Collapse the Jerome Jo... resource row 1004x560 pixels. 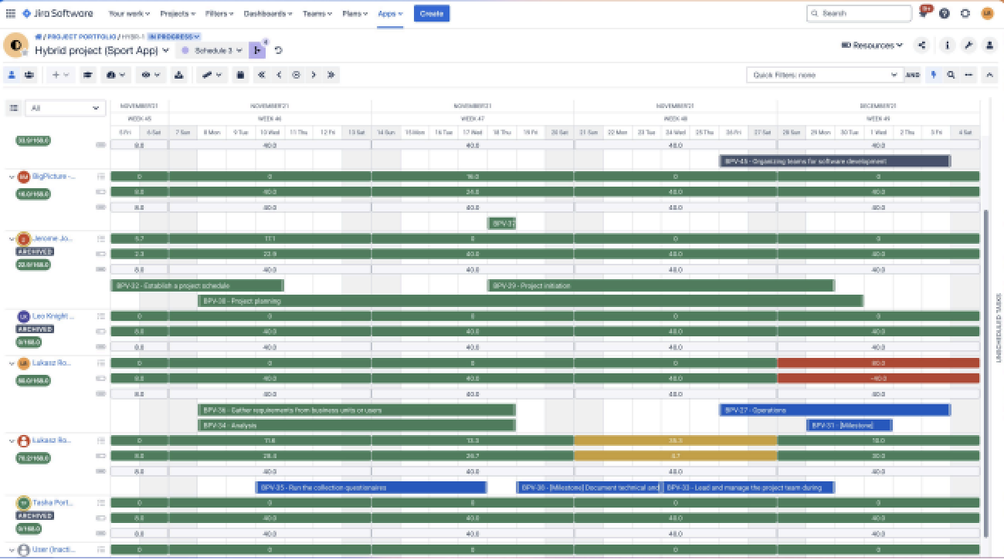click(x=12, y=239)
